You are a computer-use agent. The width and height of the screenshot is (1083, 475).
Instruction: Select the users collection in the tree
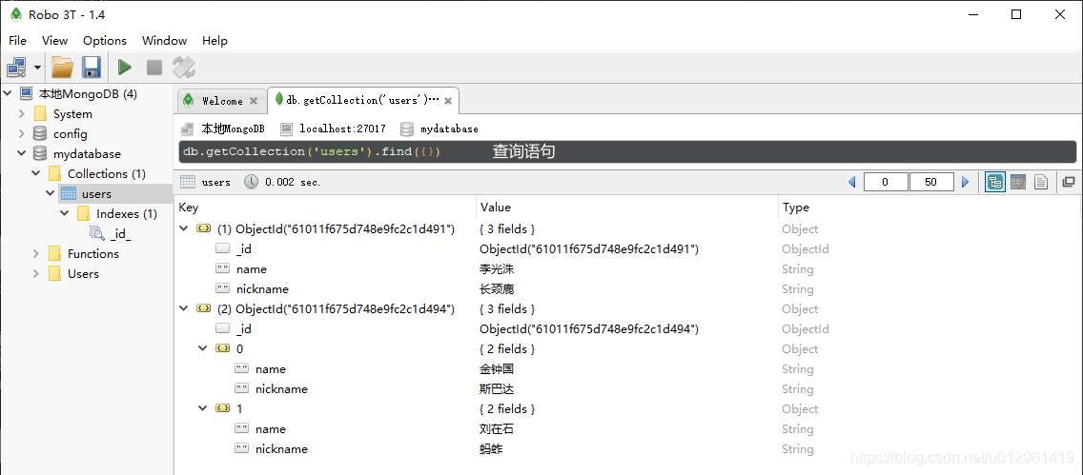(x=96, y=194)
